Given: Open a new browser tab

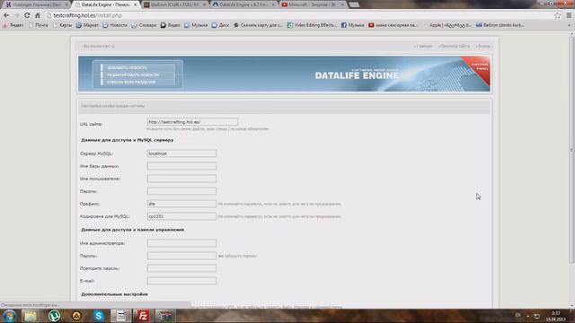Looking at the screenshot, I should point(354,4).
